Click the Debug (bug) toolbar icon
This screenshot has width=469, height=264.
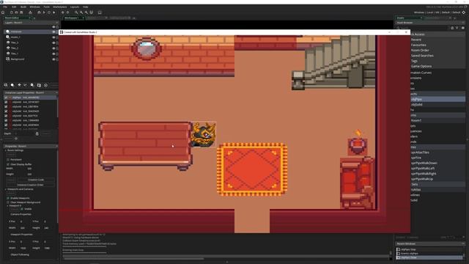(x=39, y=12)
